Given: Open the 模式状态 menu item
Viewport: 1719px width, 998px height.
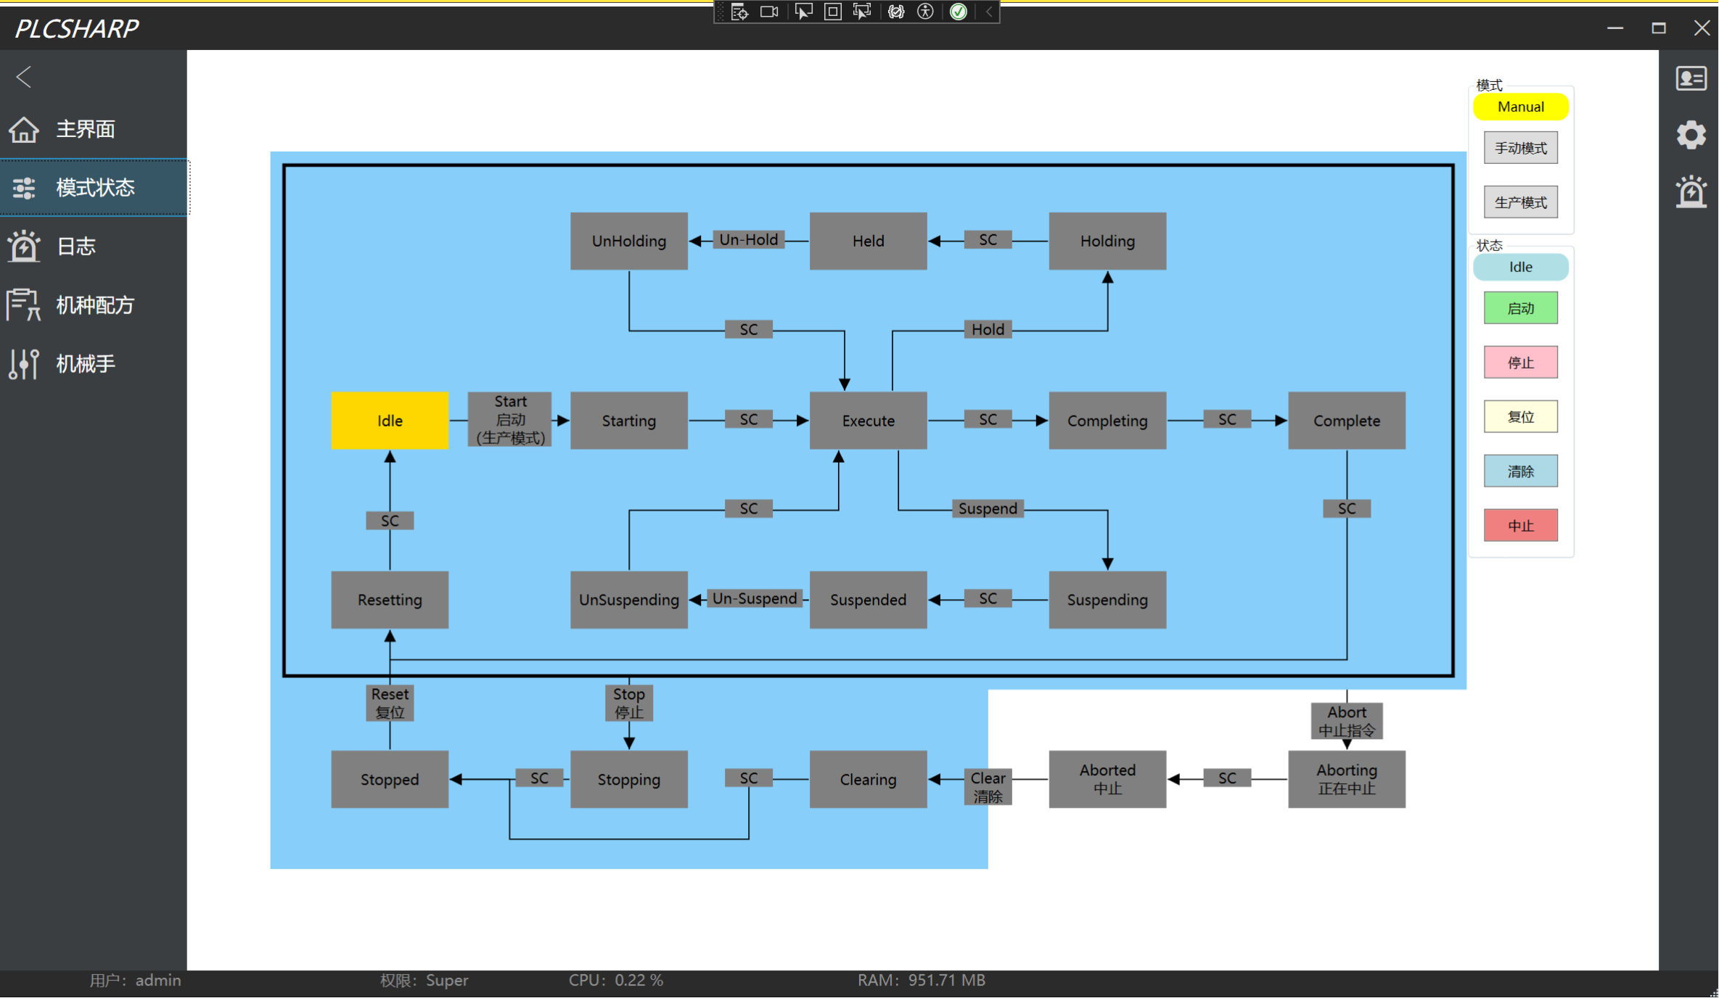Looking at the screenshot, I should tap(94, 188).
